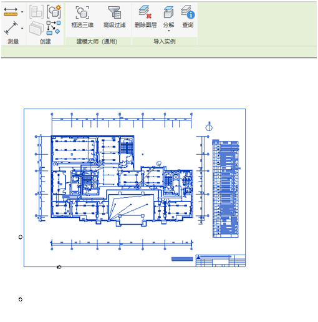The height and width of the screenshot is (322, 318).
Task: Click the title block at drawing's bottom right
Action: pyautogui.click(x=221, y=260)
